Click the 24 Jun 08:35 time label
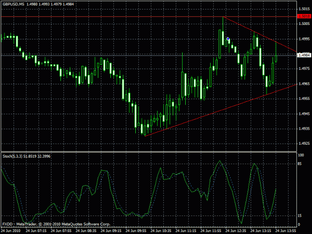Image resolution: width=312 pixels, height=234 pixels. (x=86, y=231)
